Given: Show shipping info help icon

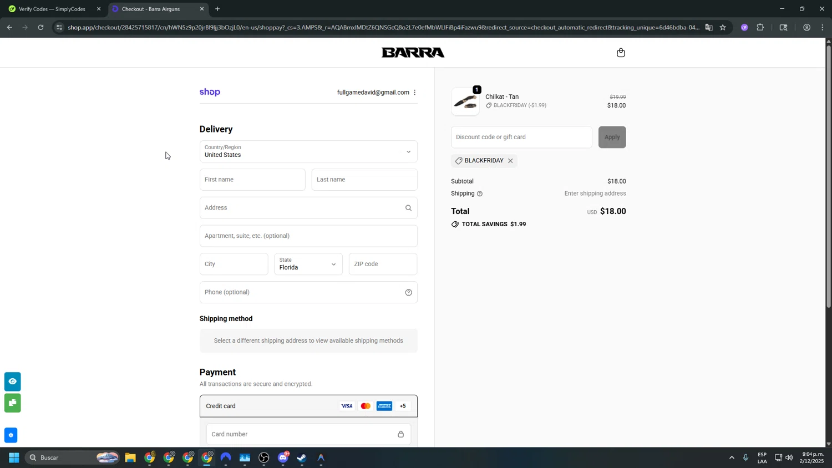Looking at the screenshot, I should coord(480,194).
